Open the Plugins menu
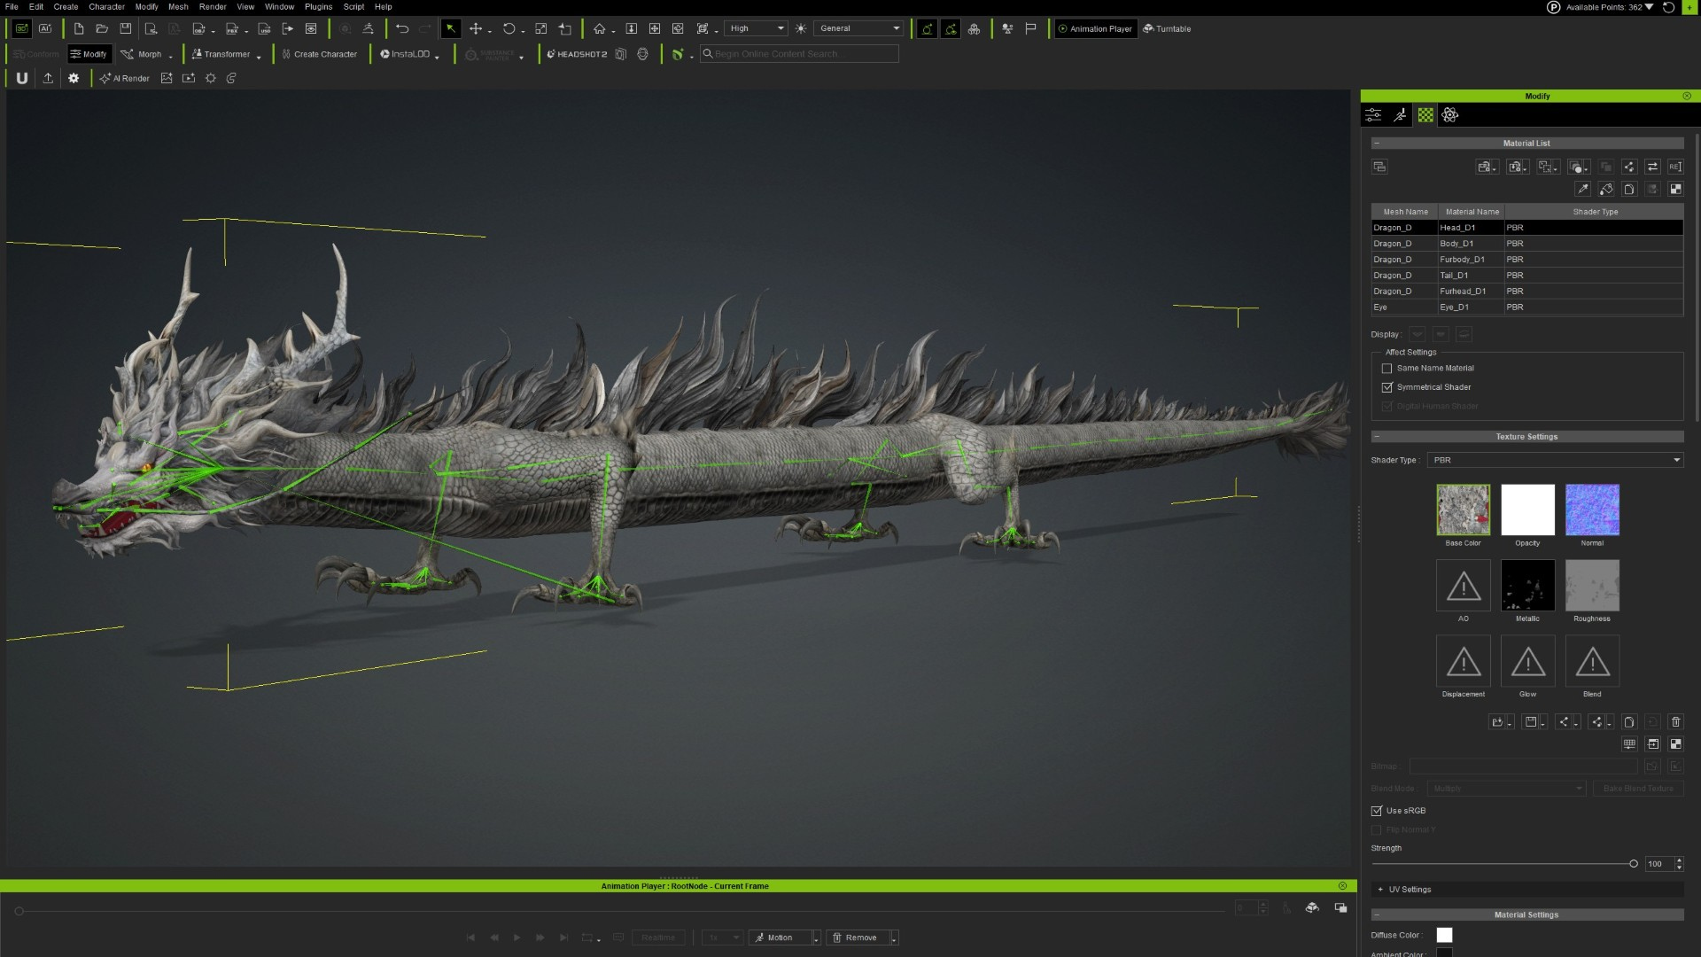Image resolution: width=1701 pixels, height=957 pixels. [x=318, y=7]
